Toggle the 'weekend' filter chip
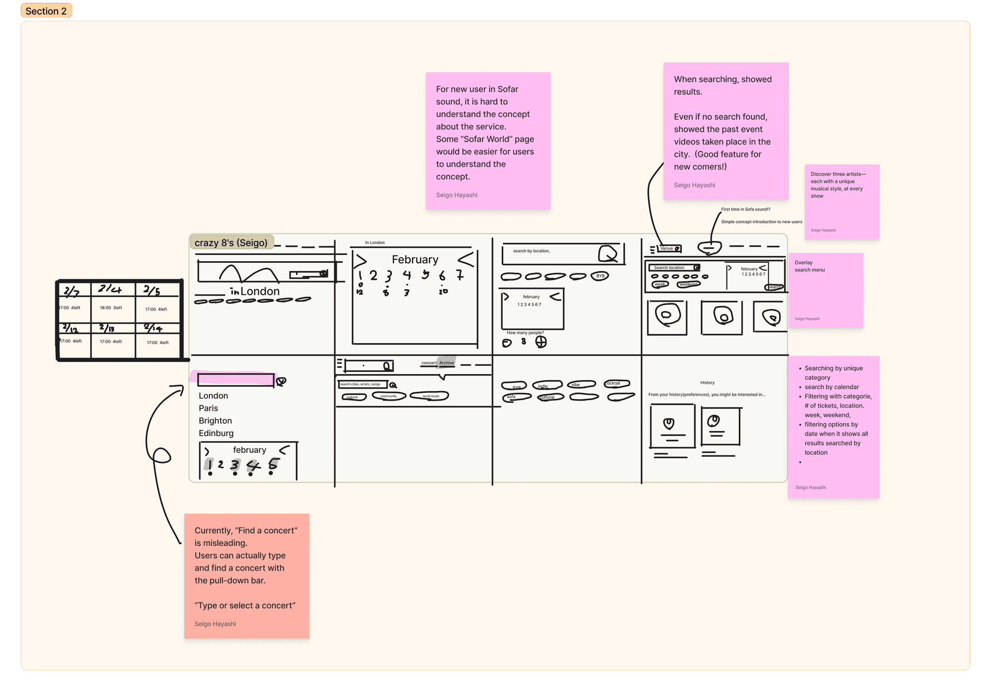 click(688, 285)
